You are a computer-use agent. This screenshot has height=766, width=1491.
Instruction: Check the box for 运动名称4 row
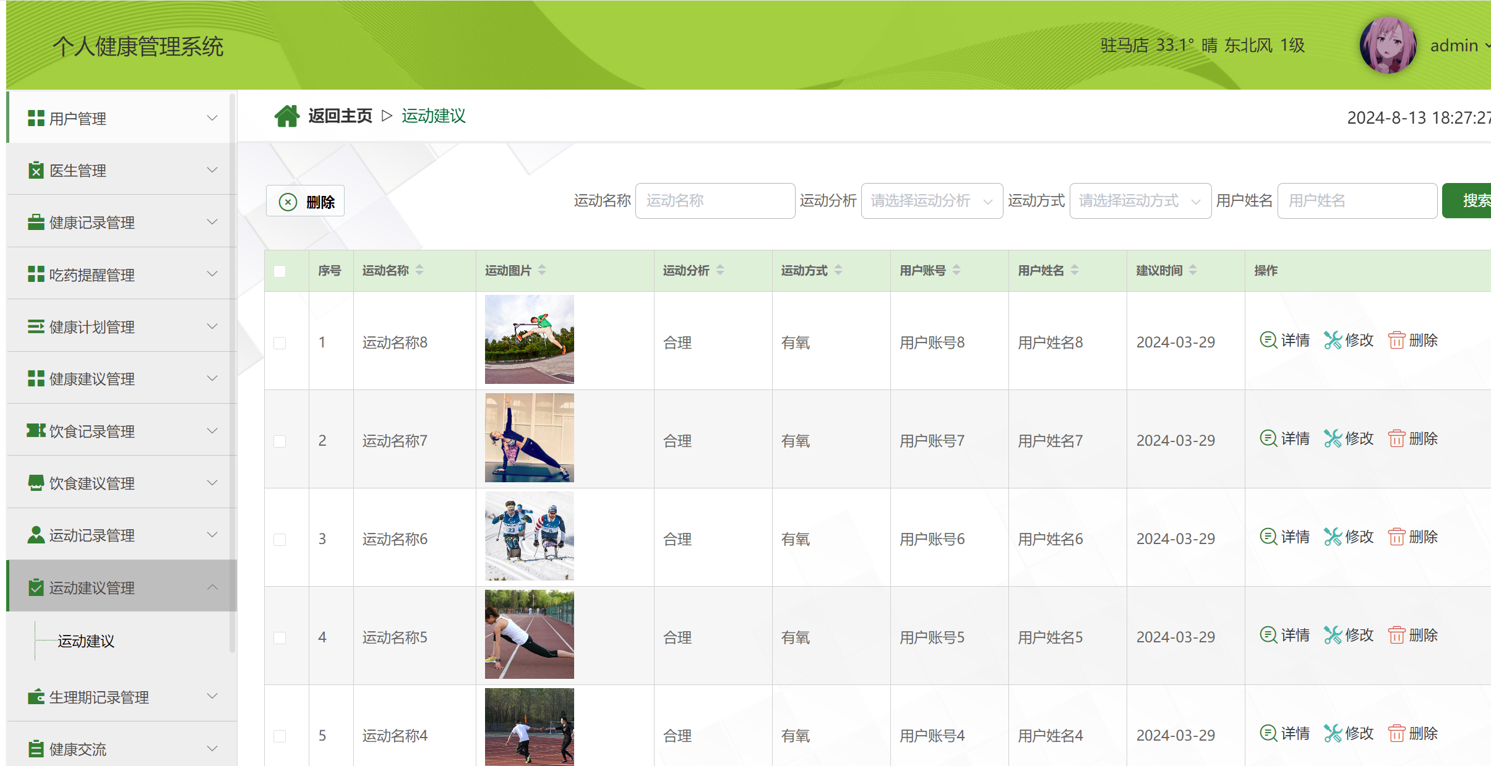click(x=280, y=736)
